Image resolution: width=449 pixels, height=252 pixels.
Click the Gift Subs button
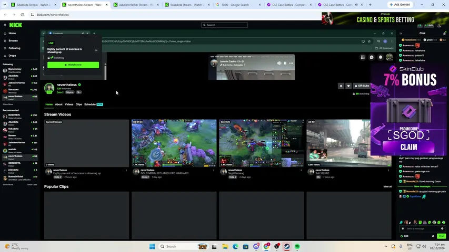362,86
